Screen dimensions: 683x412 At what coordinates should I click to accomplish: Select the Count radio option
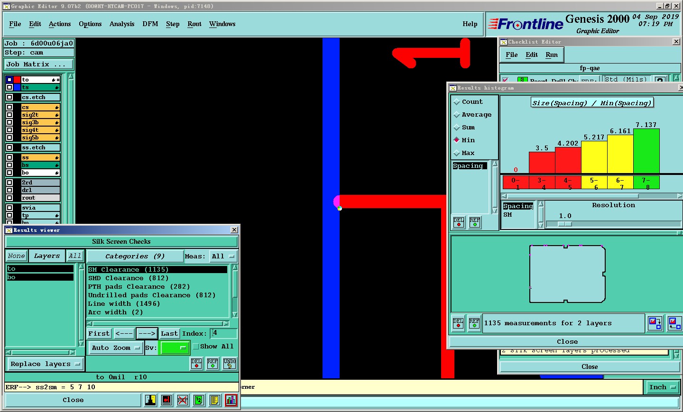click(x=457, y=102)
